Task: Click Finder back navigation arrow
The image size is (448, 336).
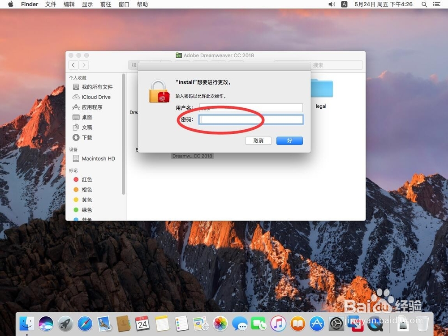Action: 73,65
